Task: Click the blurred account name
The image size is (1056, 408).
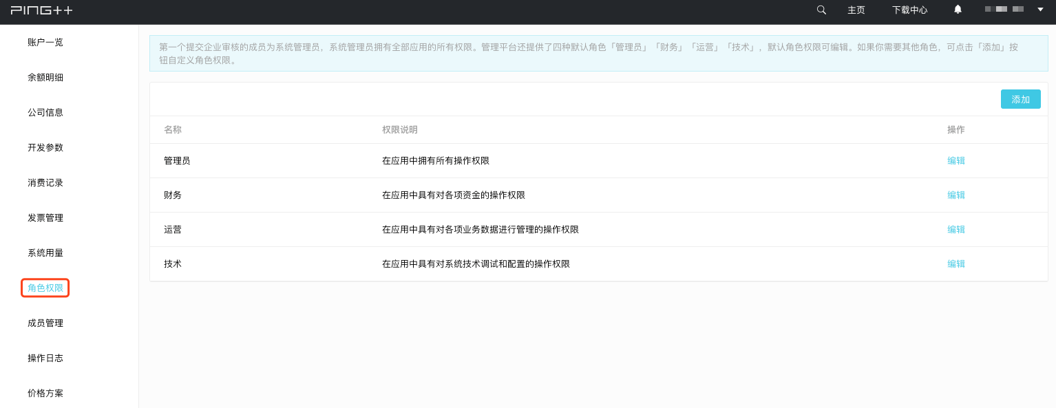Action: [x=1004, y=10]
